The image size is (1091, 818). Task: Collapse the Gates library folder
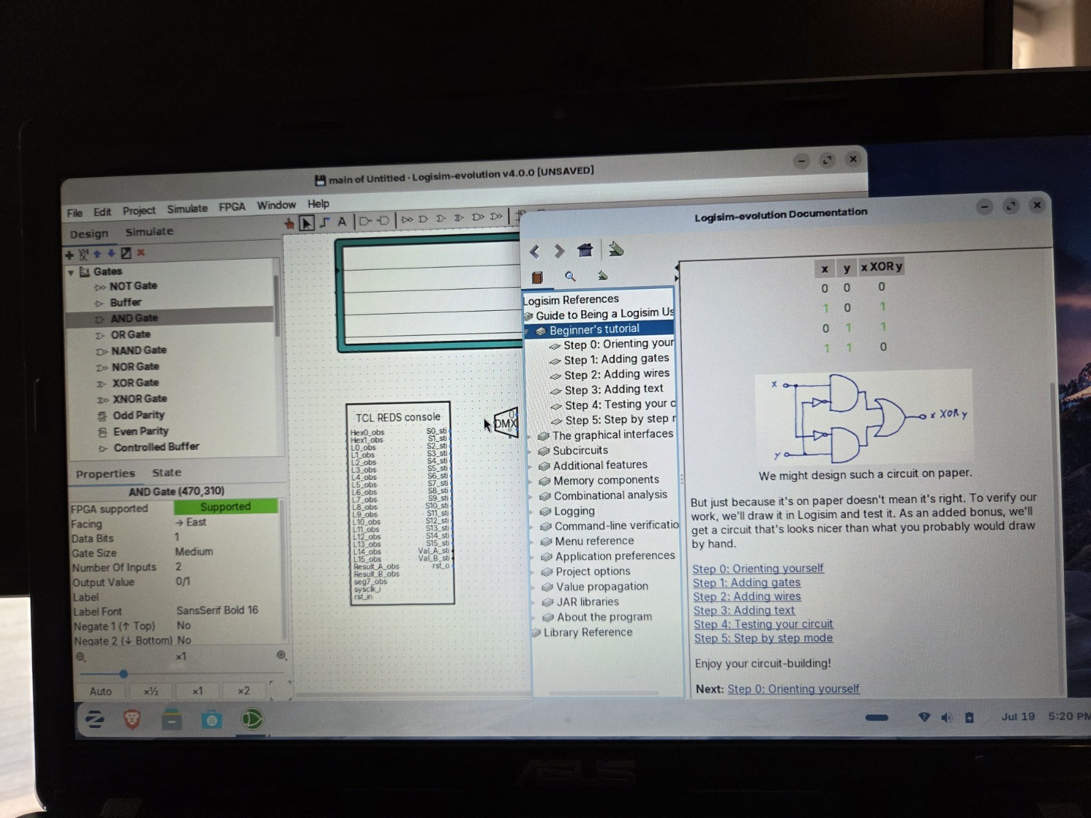(71, 272)
